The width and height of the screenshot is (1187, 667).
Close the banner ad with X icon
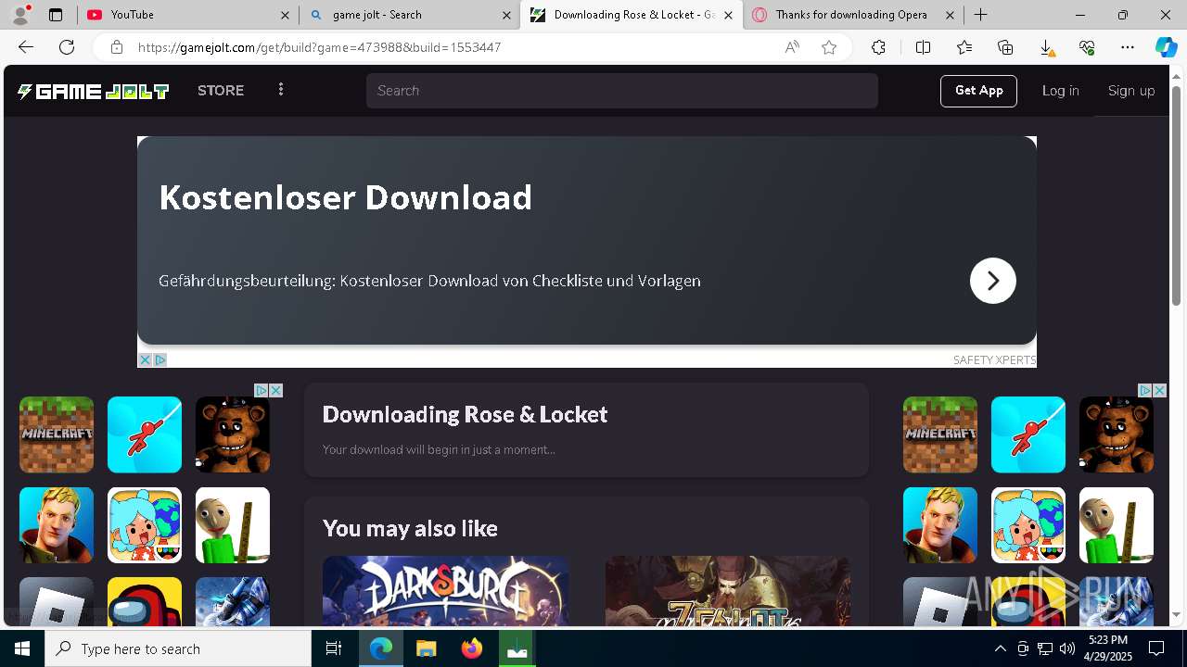click(x=145, y=359)
